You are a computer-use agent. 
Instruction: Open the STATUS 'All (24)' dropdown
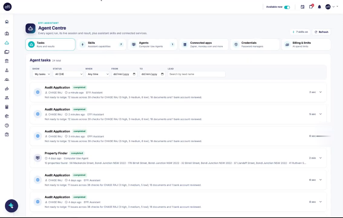point(68,74)
